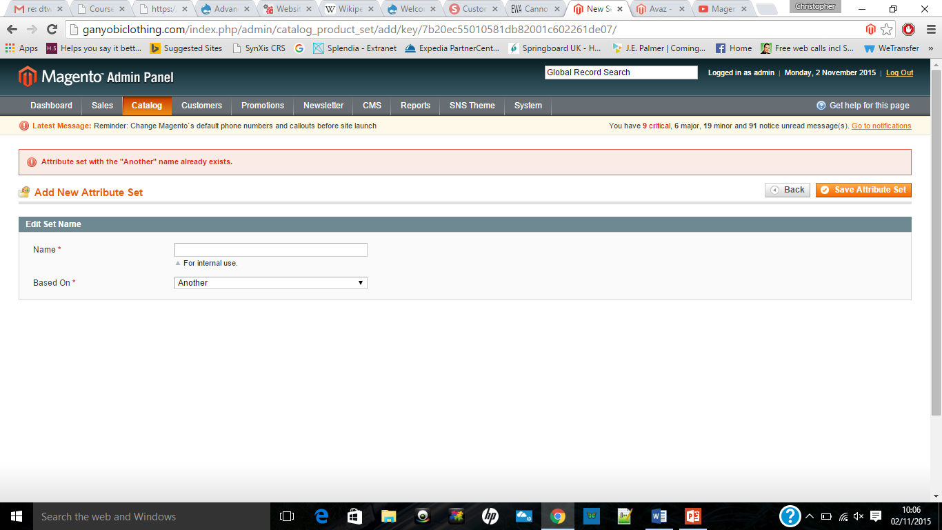Open the System menu
Viewport: 942px width, 530px height.
(x=528, y=106)
